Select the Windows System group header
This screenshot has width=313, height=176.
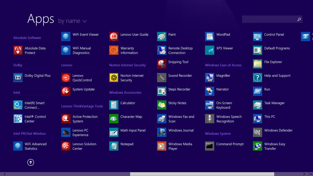218,133
